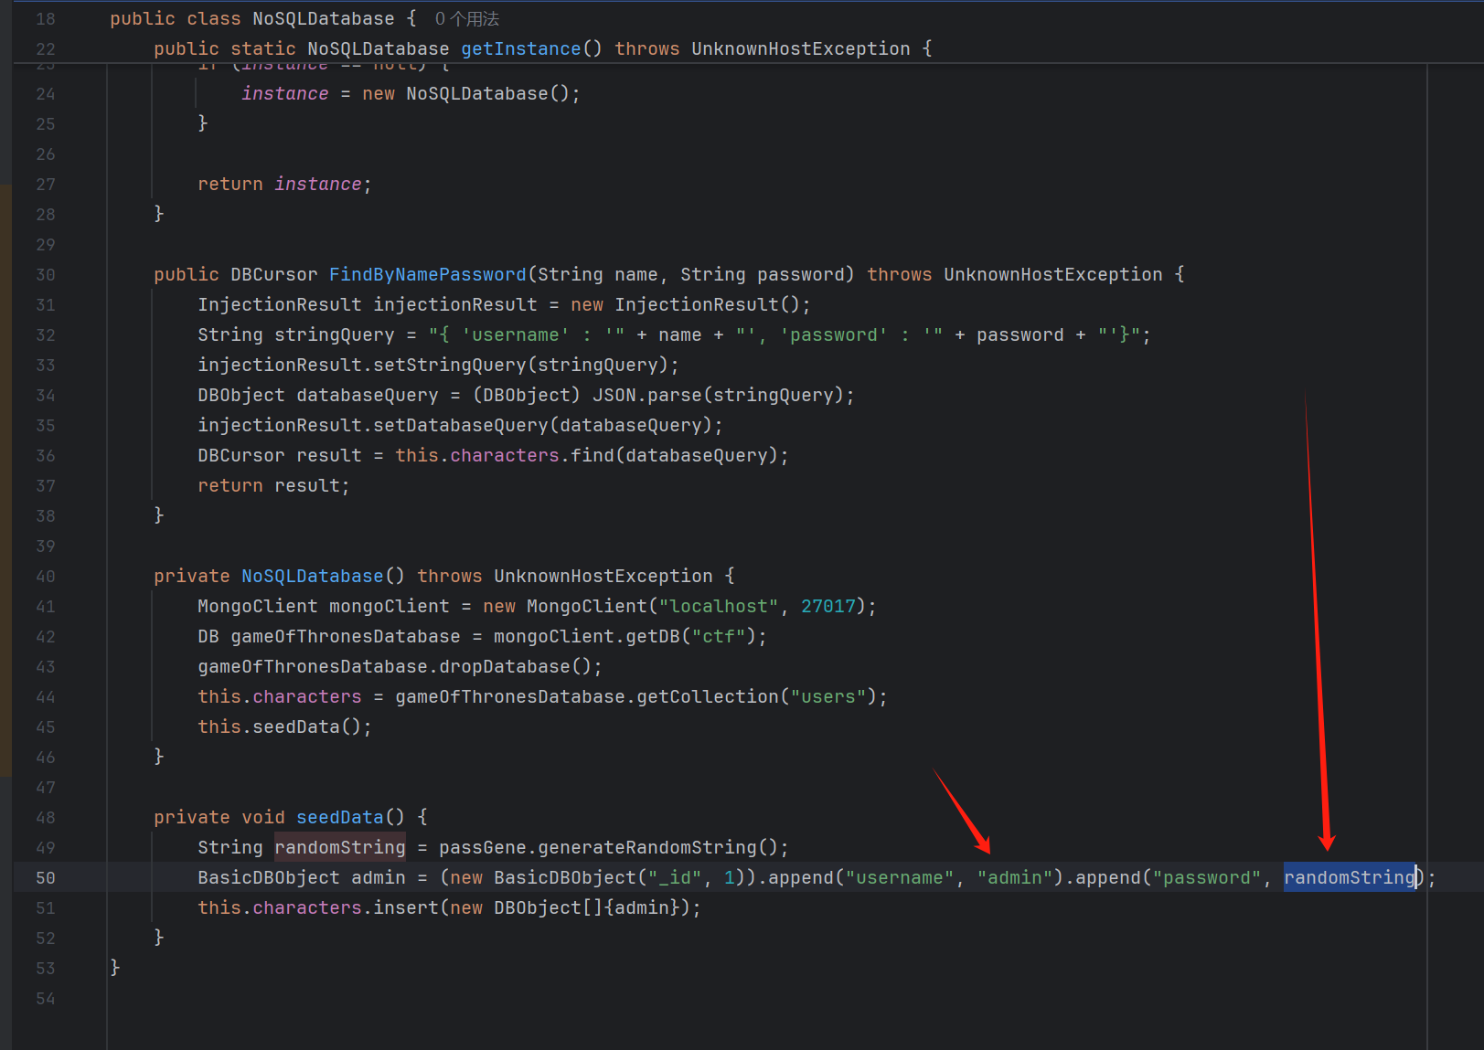This screenshot has width=1484, height=1050.
Task: Click the "localhost" string literal
Action: (x=719, y=607)
